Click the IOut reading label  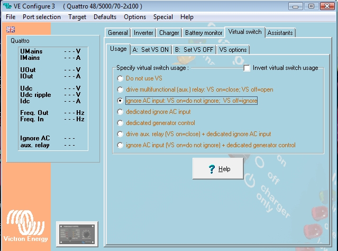(26, 76)
